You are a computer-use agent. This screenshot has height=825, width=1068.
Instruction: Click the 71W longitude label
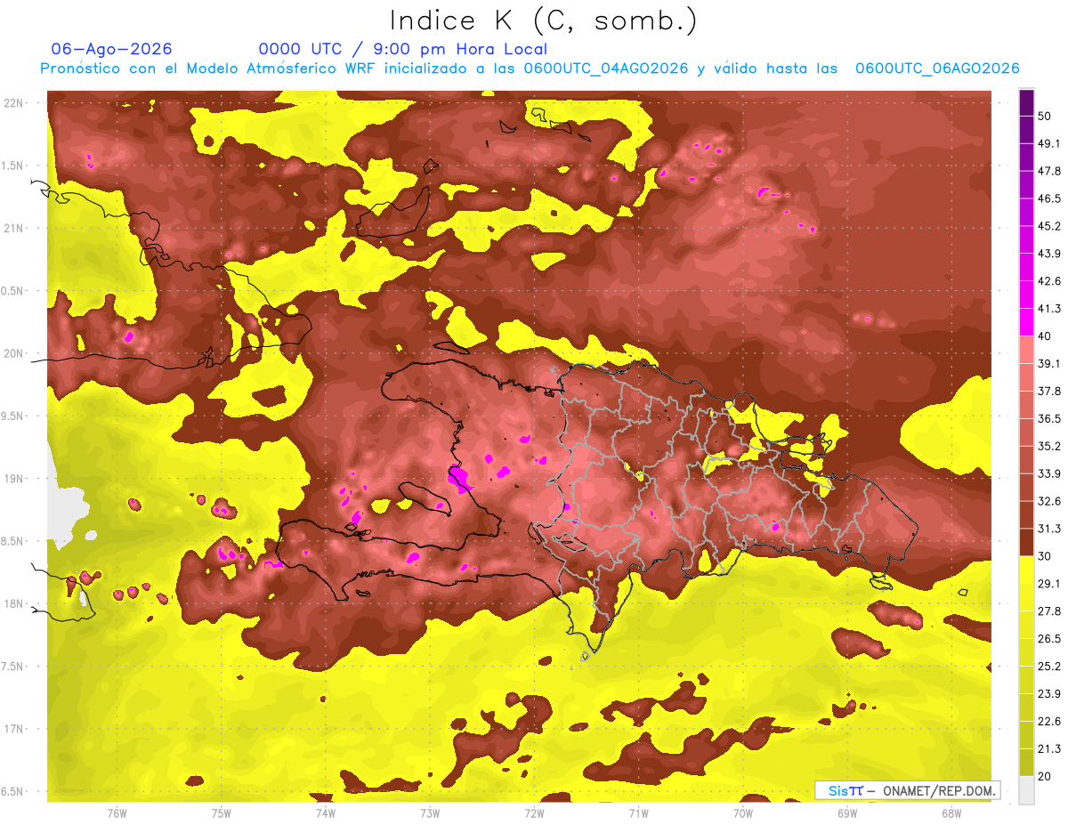(638, 813)
